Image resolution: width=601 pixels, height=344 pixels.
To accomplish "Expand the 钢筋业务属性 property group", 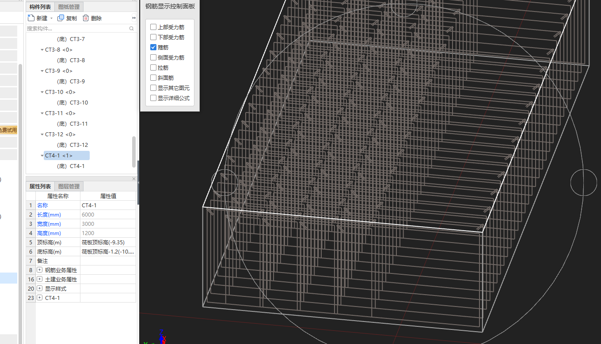I will (x=39, y=270).
